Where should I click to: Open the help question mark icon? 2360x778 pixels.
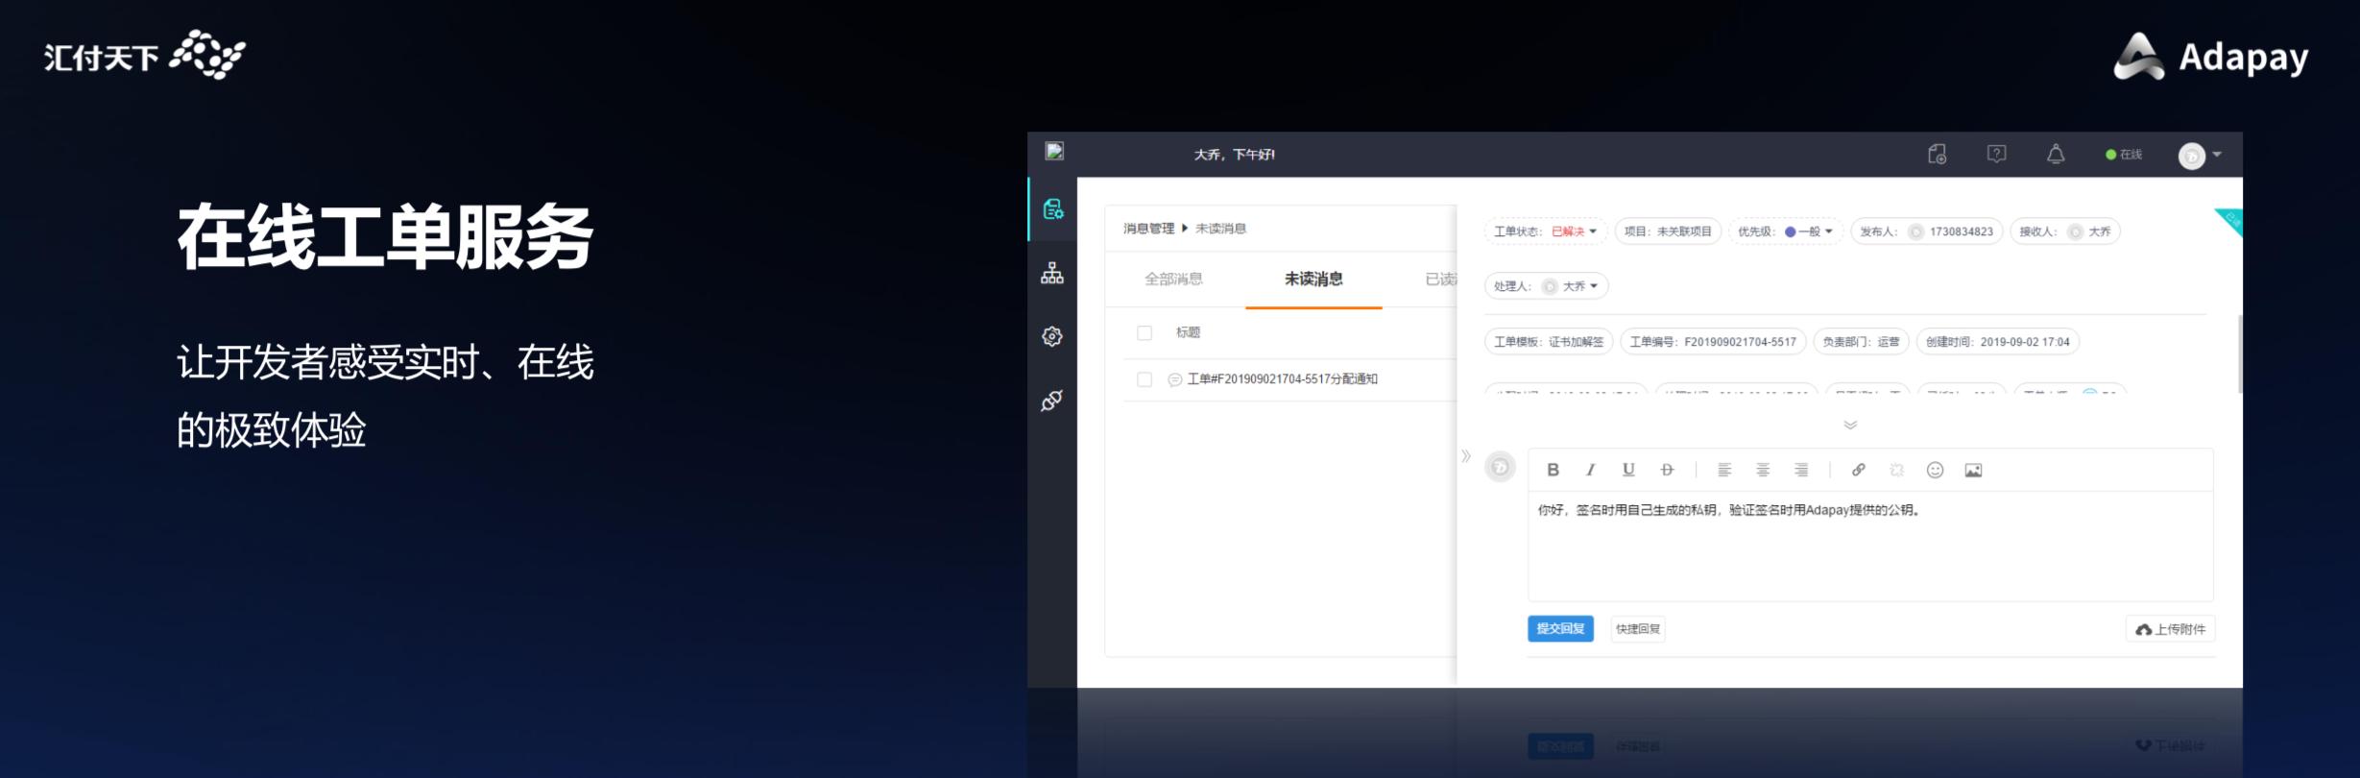(x=1997, y=154)
